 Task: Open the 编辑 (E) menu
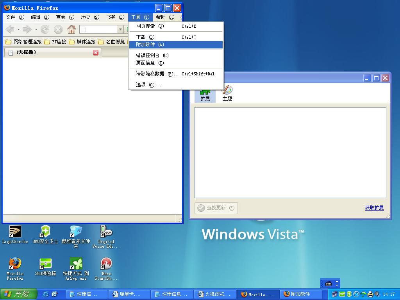40,17
